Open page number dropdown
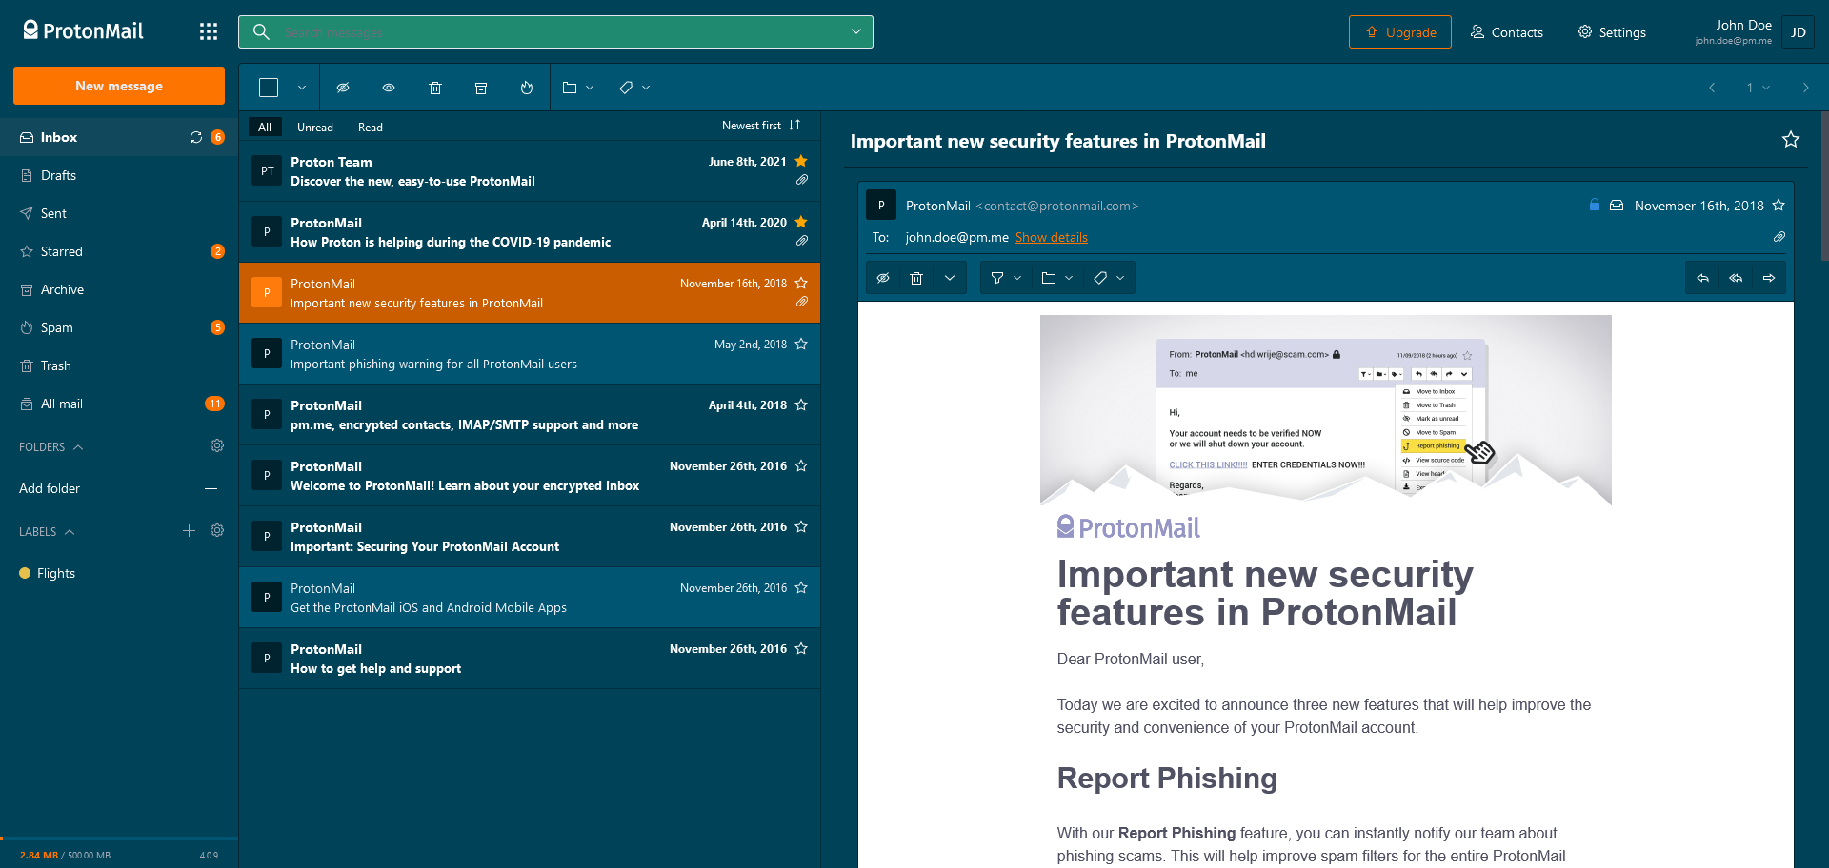 coord(1758,88)
